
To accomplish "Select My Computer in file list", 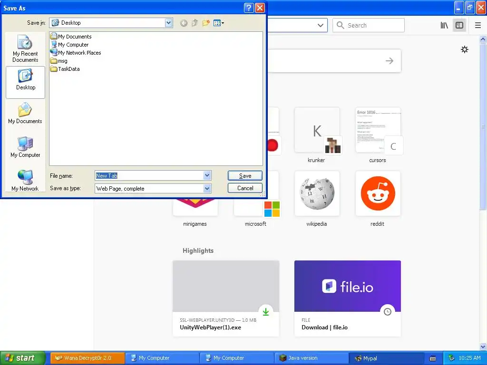I will click(69, 45).
